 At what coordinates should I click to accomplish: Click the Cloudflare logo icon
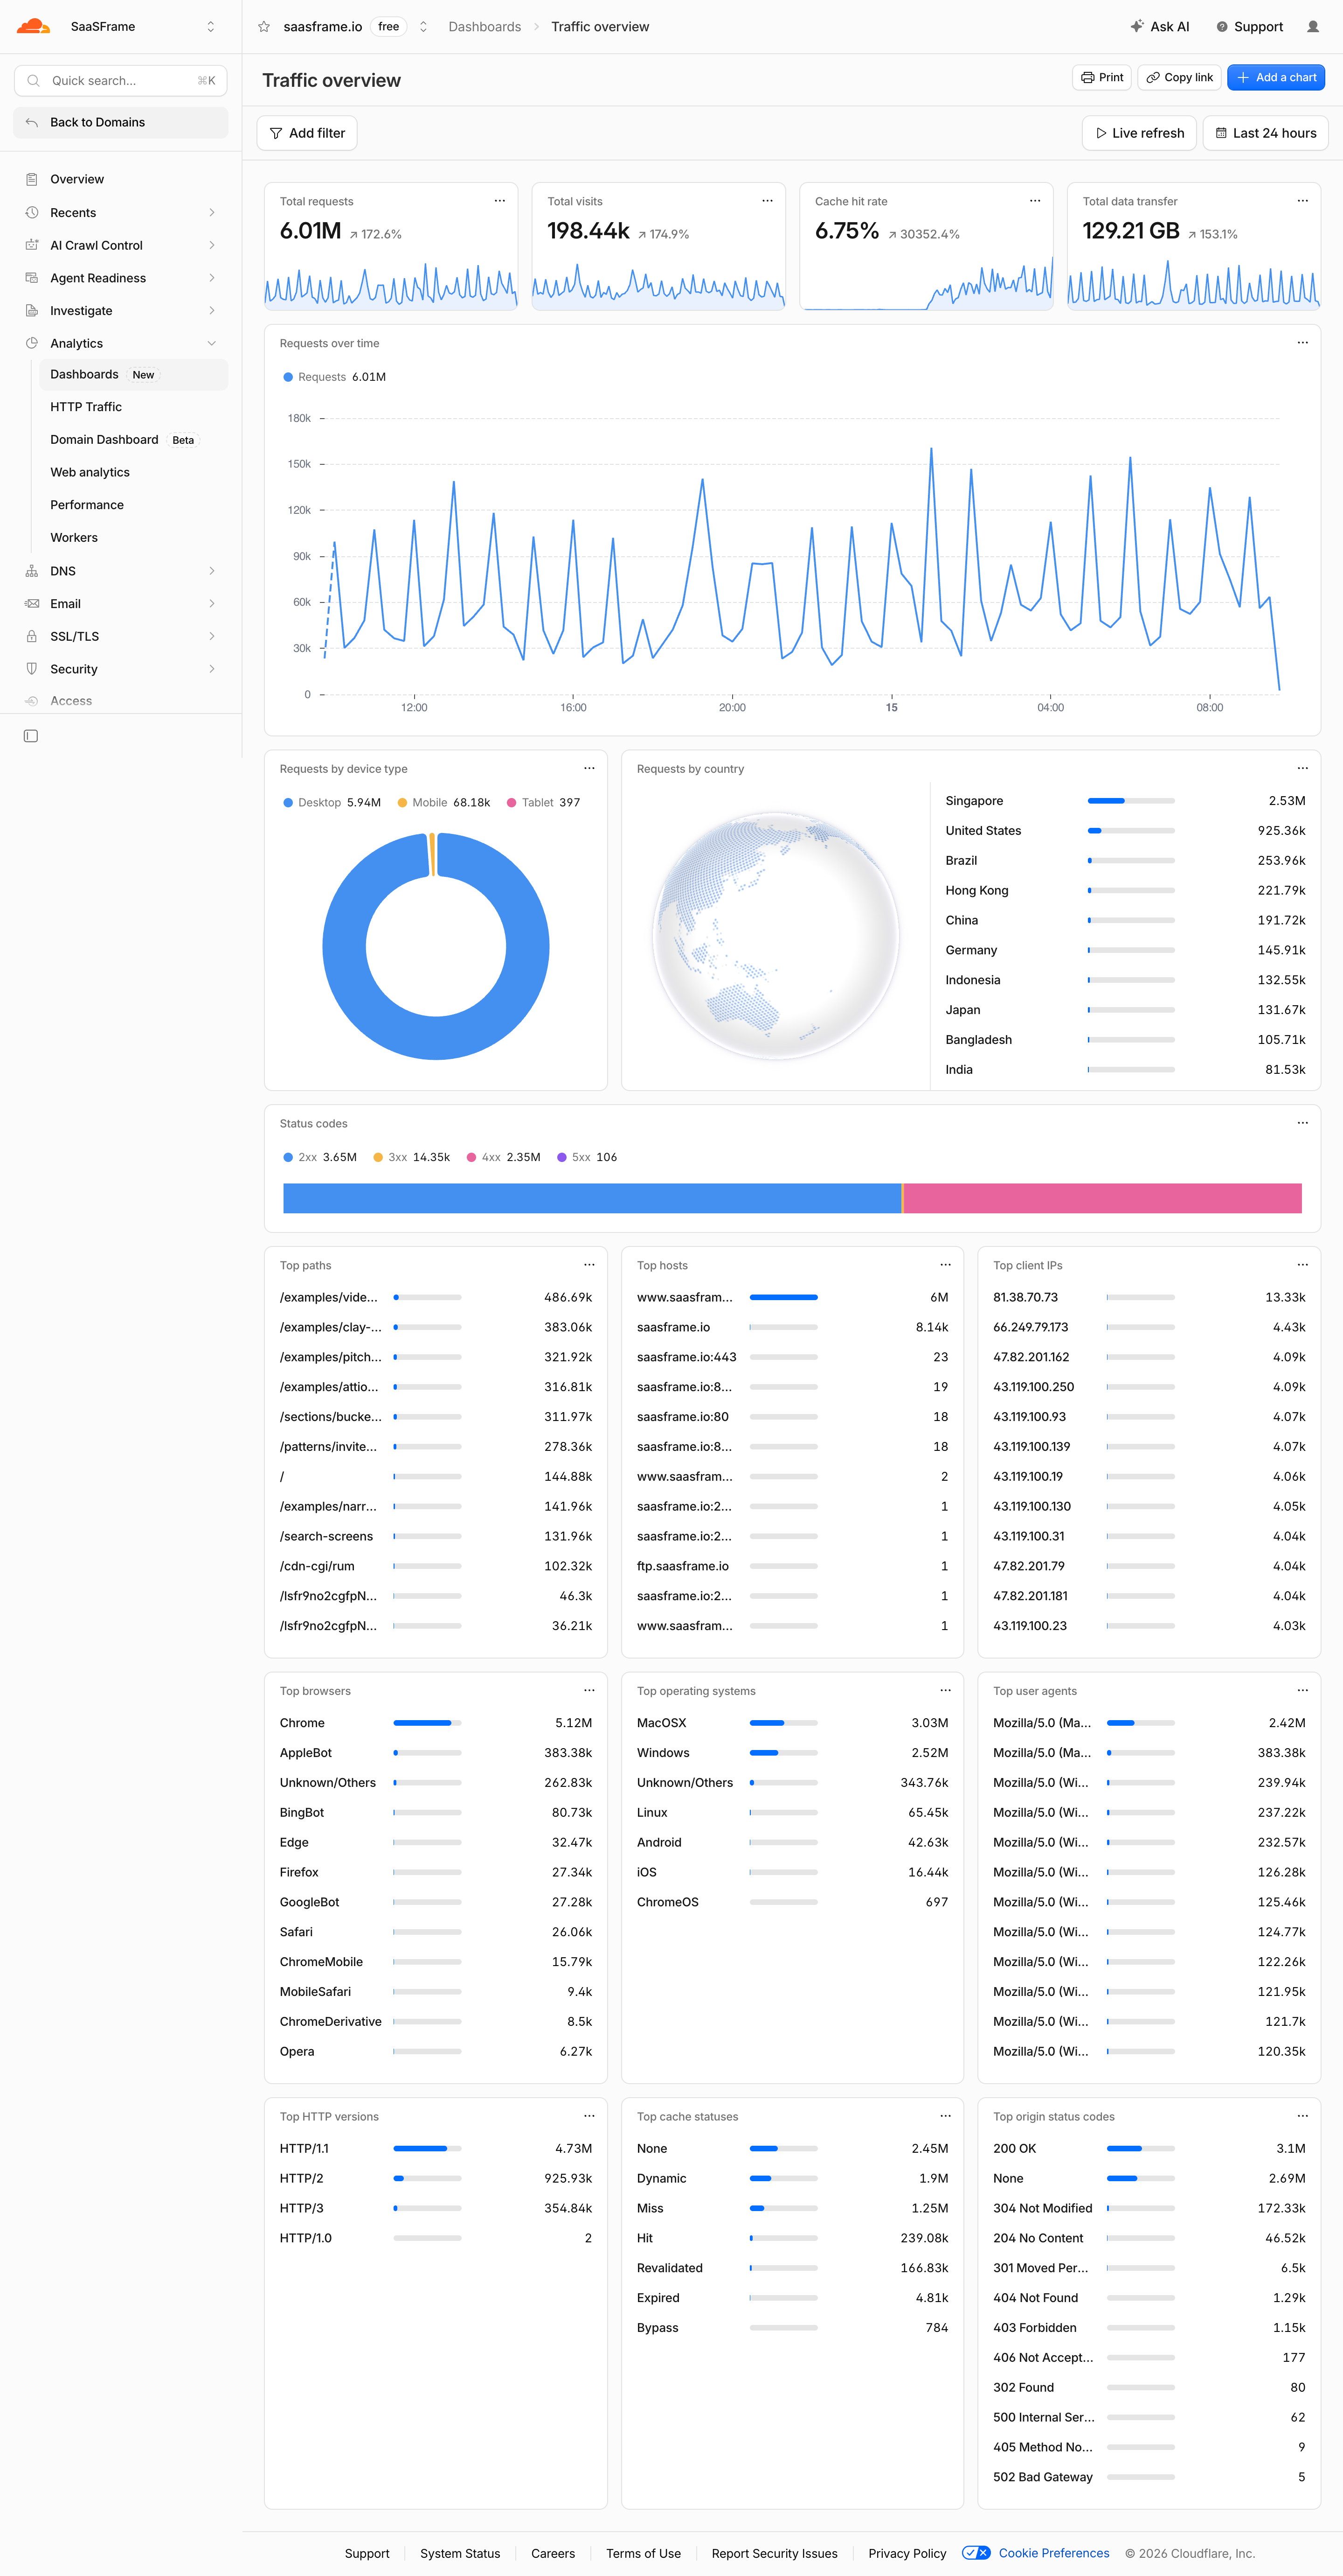(33, 26)
